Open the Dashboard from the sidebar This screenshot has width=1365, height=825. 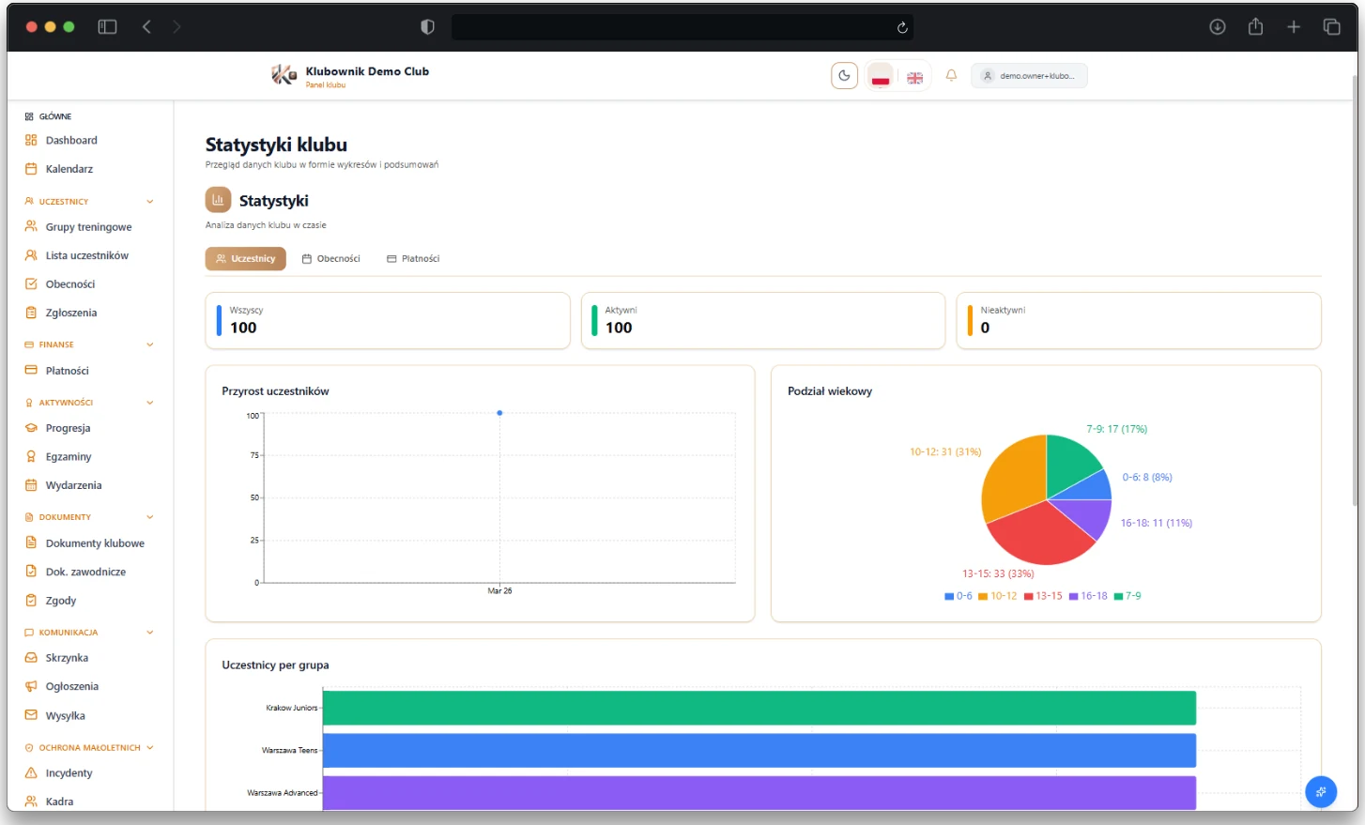(71, 140)
